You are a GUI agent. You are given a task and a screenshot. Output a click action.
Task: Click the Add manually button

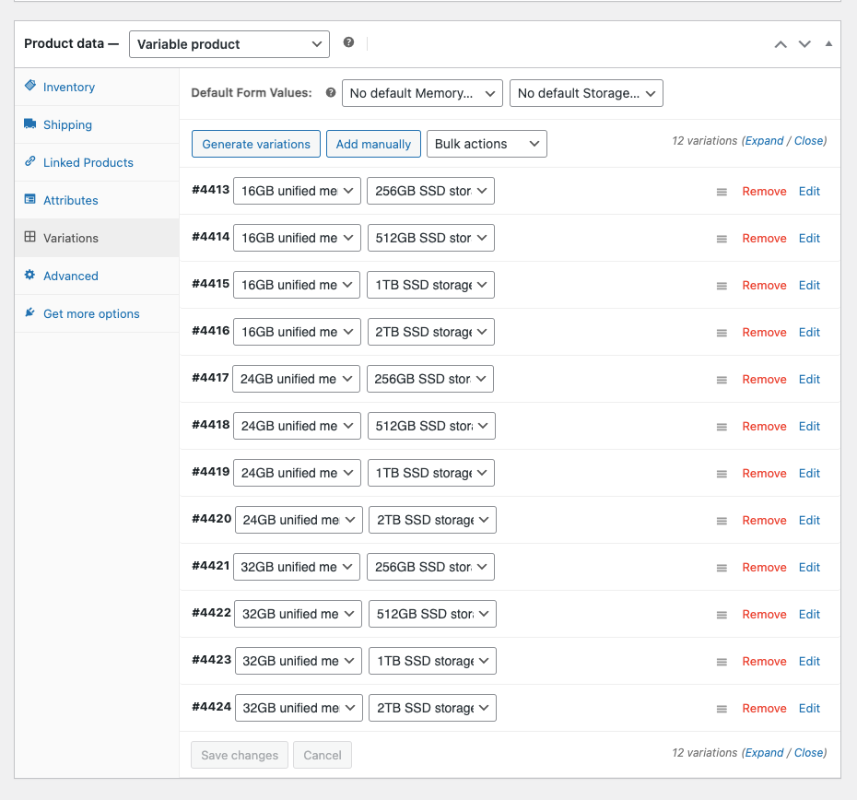[373, 144]
